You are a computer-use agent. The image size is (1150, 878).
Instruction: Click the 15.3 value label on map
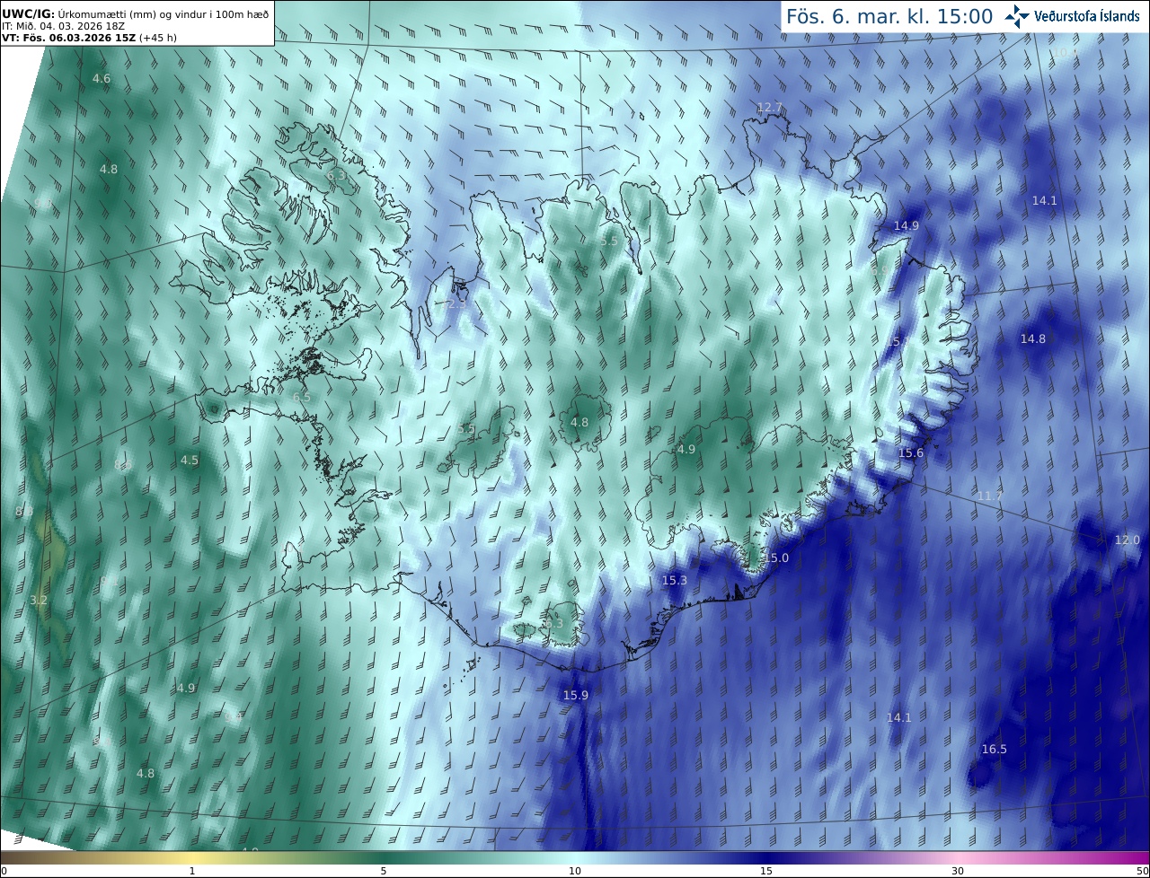[x=675, y=581]
